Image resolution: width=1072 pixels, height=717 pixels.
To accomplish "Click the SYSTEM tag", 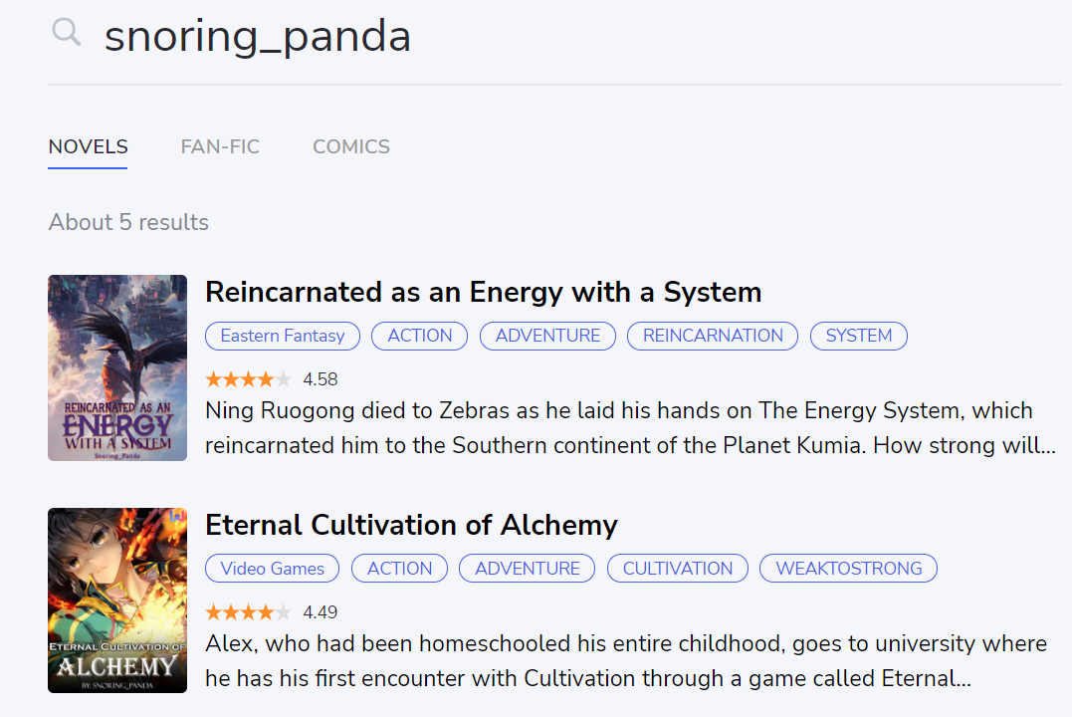I will 859,336.
